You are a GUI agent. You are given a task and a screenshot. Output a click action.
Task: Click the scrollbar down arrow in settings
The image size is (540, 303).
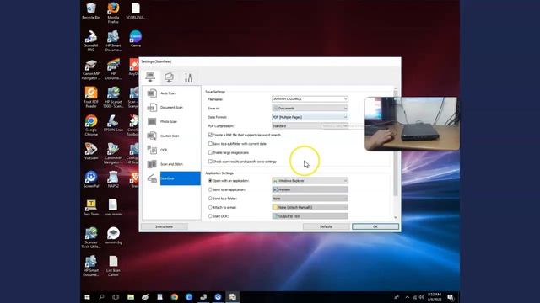396,217
